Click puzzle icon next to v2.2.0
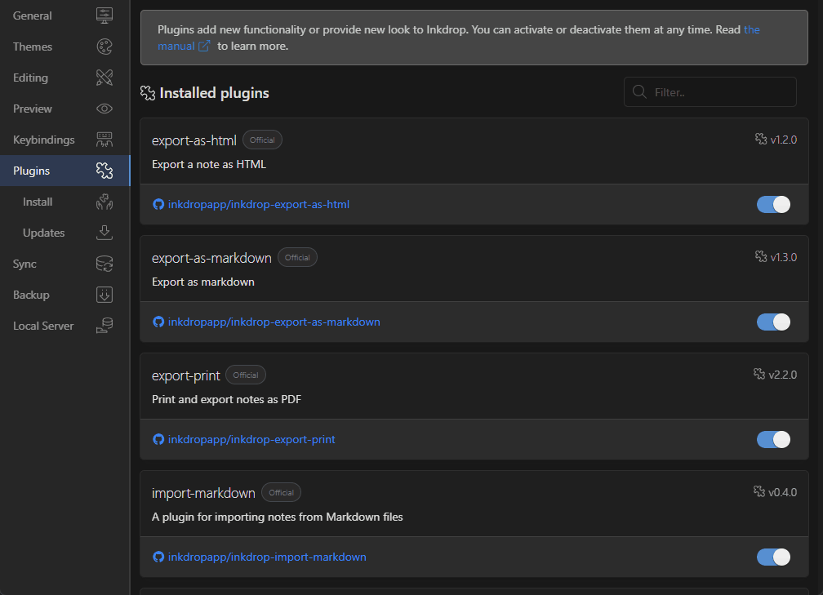 pyautogui.click(x=759, y=374)
